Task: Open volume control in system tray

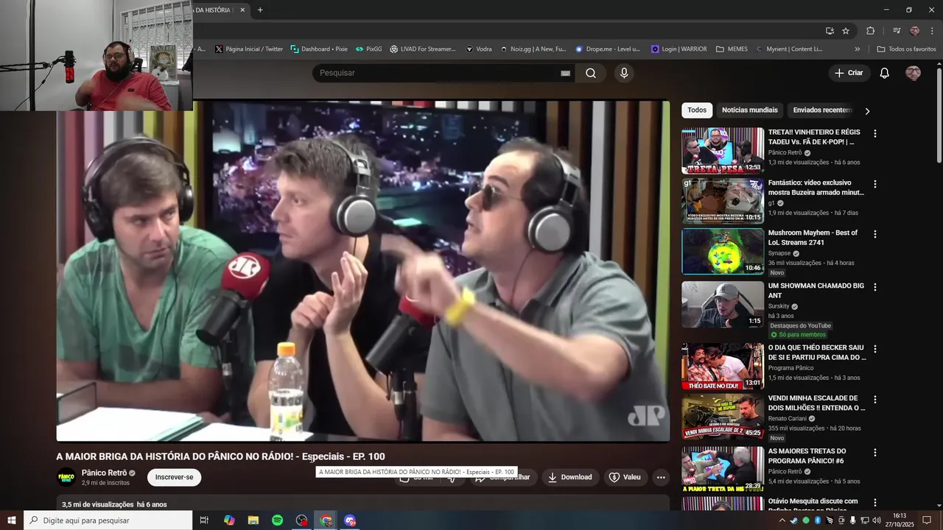Action: [877, 520]
